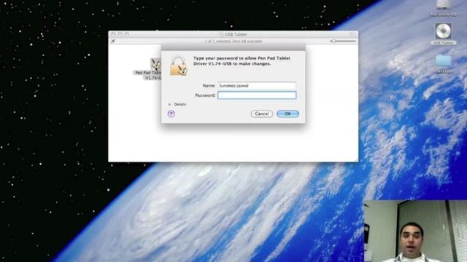Click the '1 of 1 selected' status text
This screenshot has width=467, height=262.
pos(233,41)
